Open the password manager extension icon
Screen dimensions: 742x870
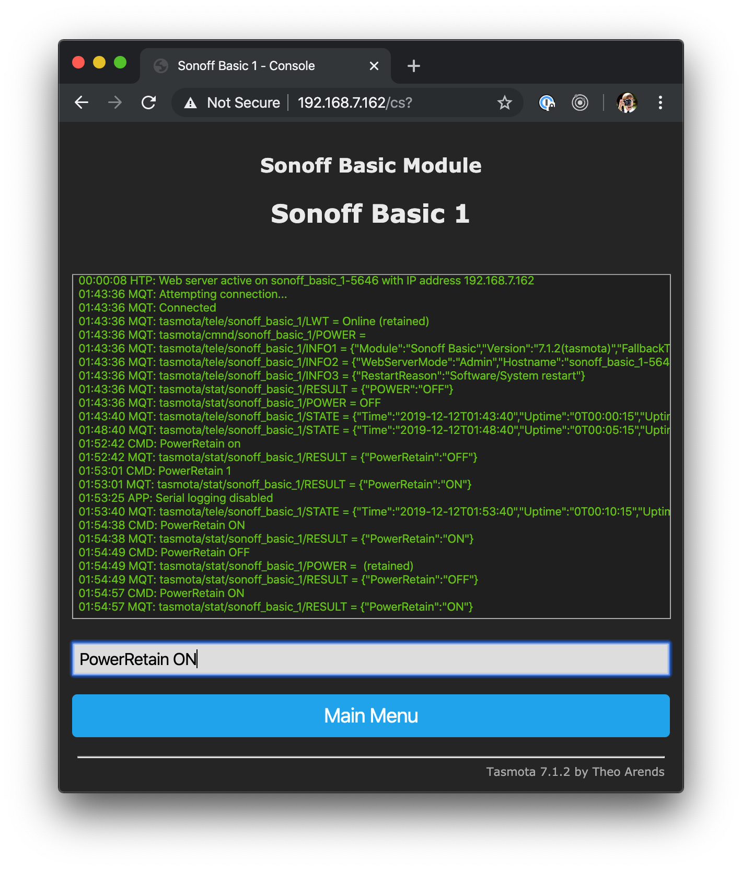(547, 102)
